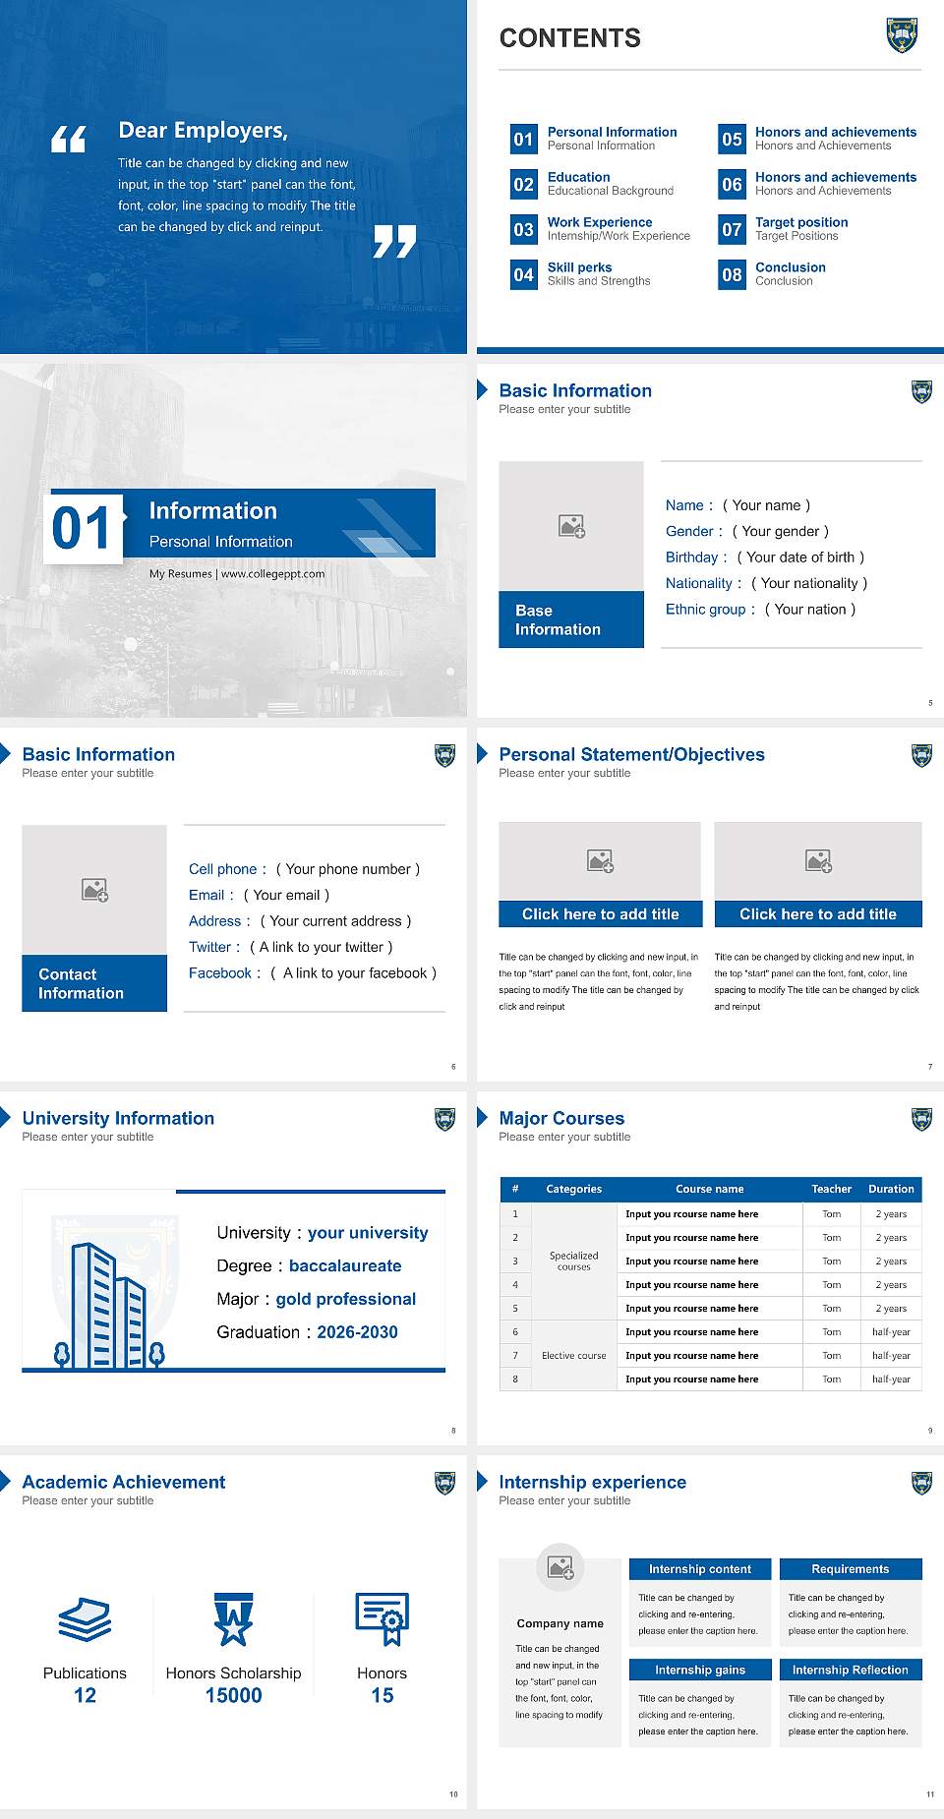Select the 07 number box in Contents

(x=732, y=229)
